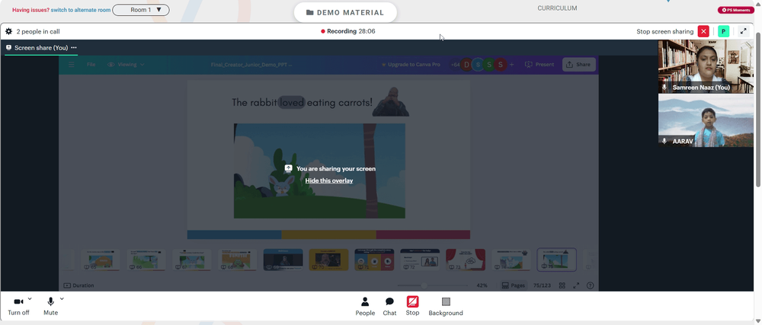Viewport: 762px width, 325px height.
Task: Toggle Pages view in Canva
Action: [x=514, y=285]
